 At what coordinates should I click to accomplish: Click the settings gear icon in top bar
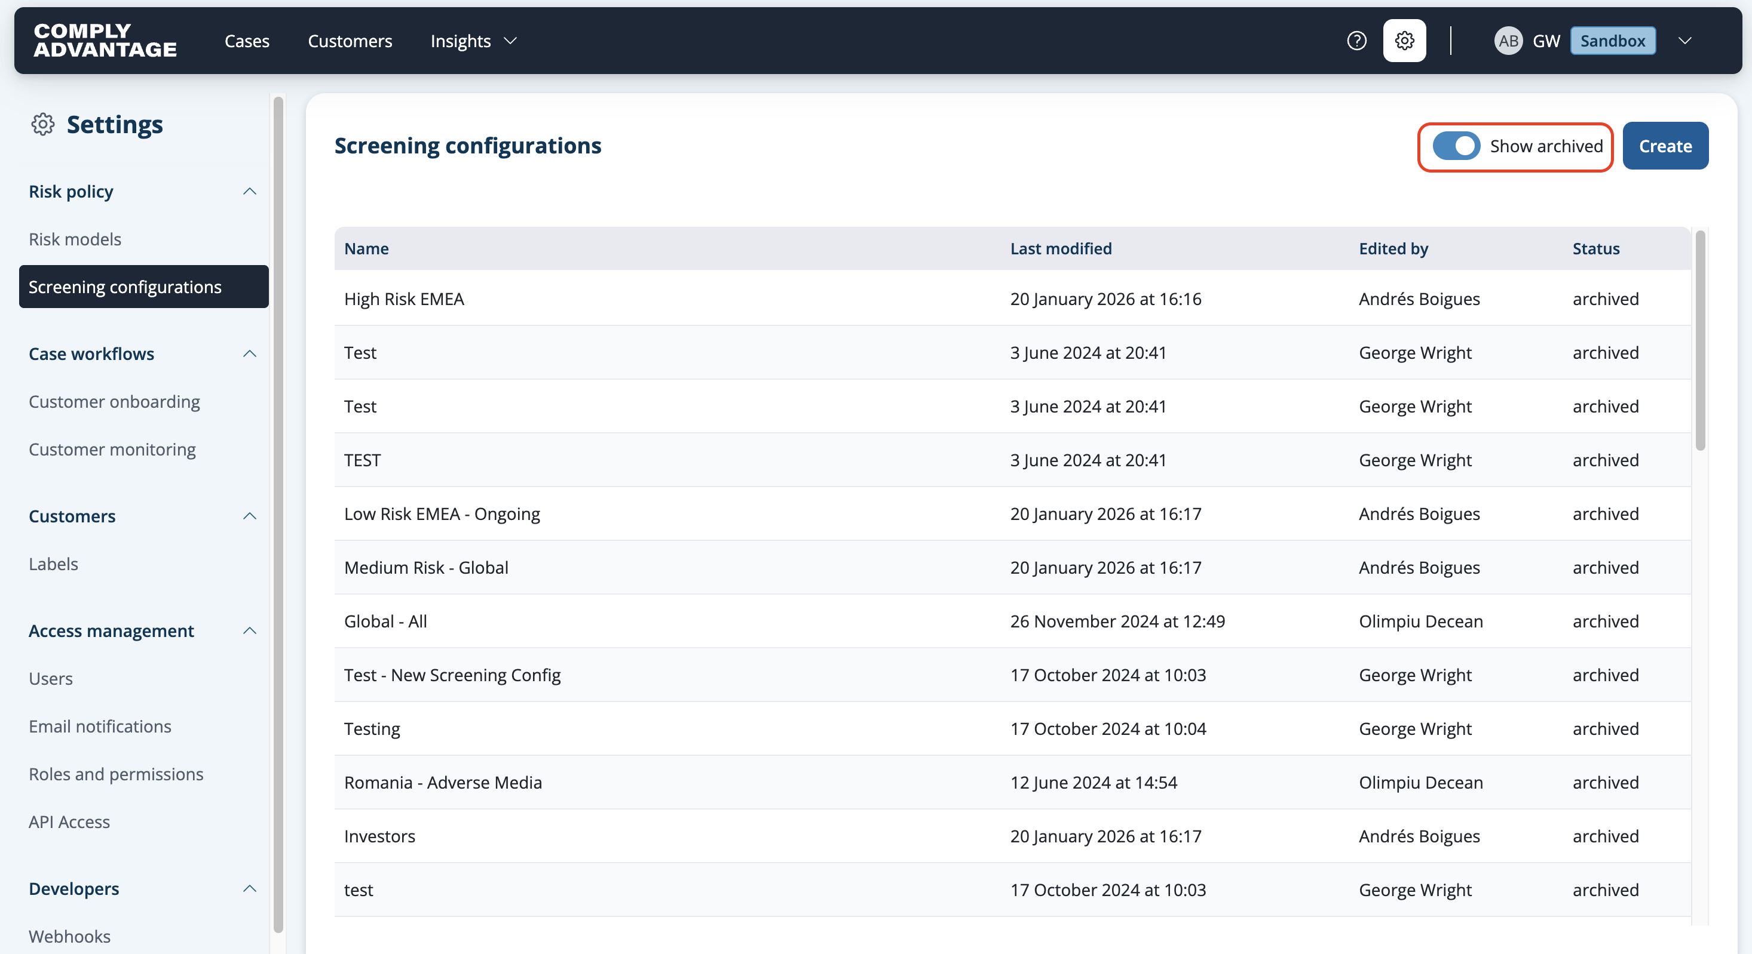point(1404,41)
